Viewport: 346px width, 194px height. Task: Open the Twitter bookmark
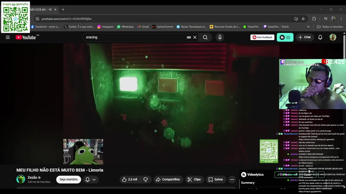coord(79,27)
